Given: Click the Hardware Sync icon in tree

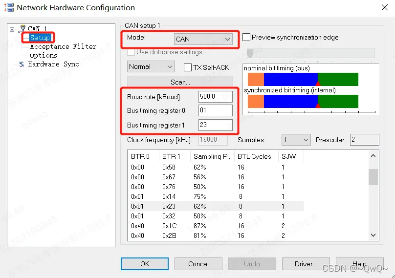Looking at the screenshot, I should [22, 64].
